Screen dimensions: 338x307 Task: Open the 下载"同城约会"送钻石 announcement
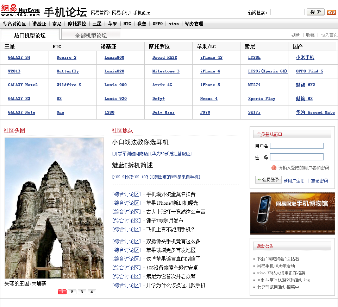[278, 259]
